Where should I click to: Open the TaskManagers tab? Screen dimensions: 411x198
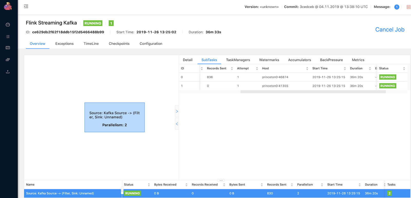coord(238,60)
